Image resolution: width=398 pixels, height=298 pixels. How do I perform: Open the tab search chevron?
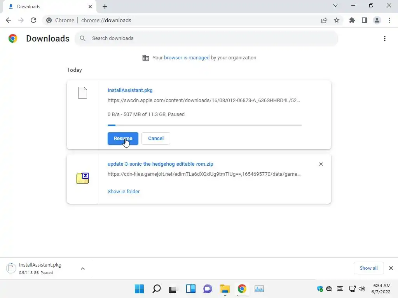pos(335,5)
